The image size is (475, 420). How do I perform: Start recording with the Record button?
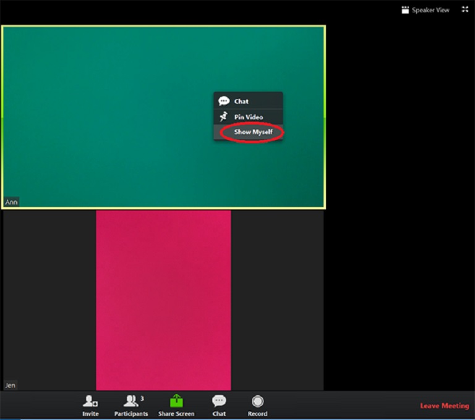point(257,405)
